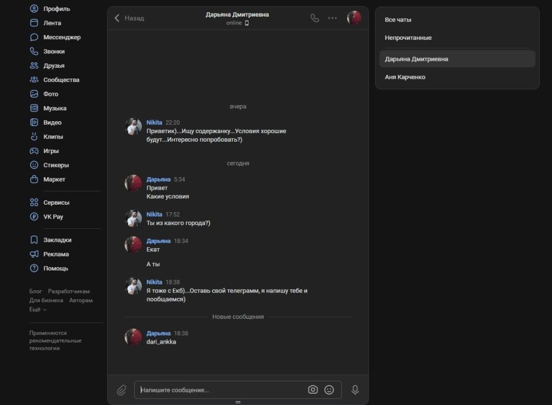Click the camera icon in message field
Screen dimensions: 552x405
pyautogui.click(x=313, y=390)
